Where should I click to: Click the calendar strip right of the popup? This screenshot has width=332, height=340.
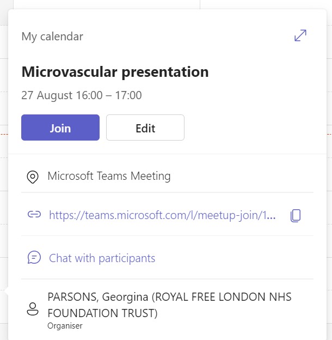click(329, 163)
